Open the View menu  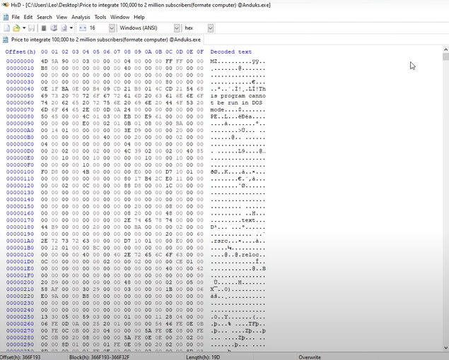coord(62,17)
